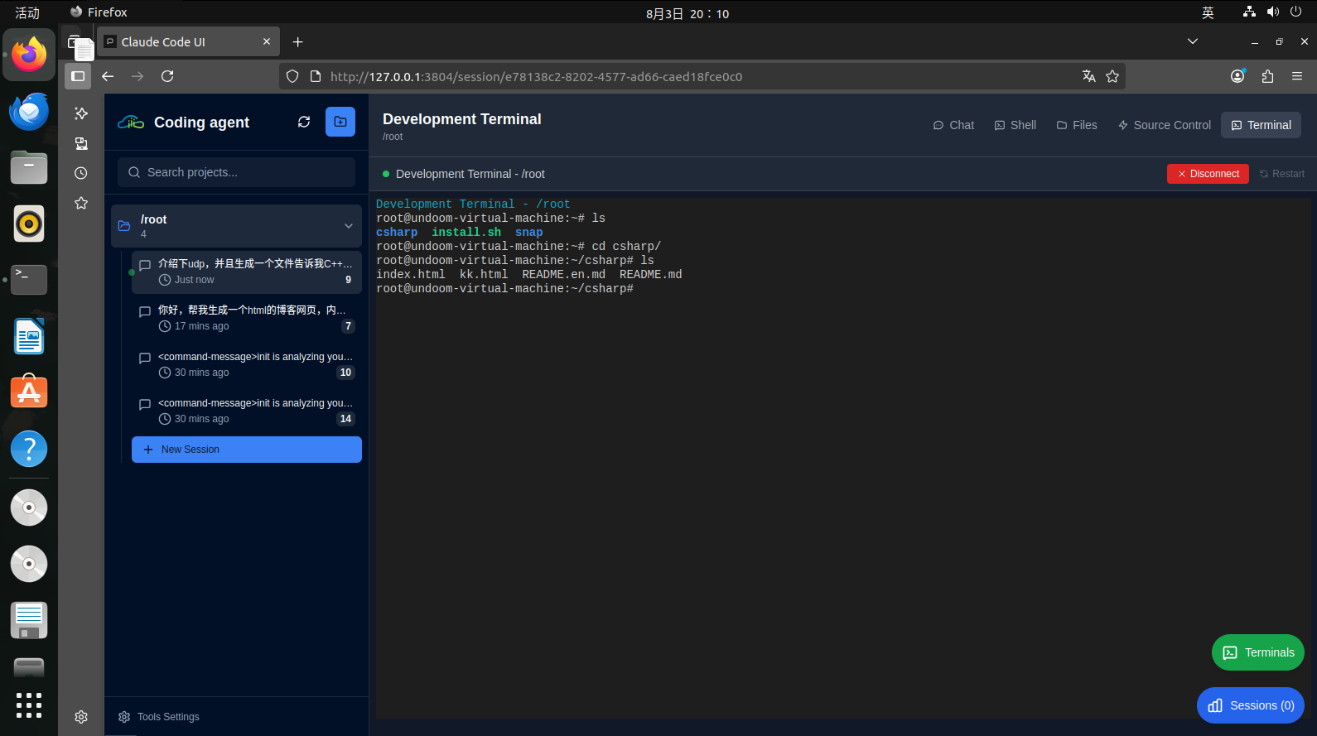Open the Activities overview

click(27, 12)
